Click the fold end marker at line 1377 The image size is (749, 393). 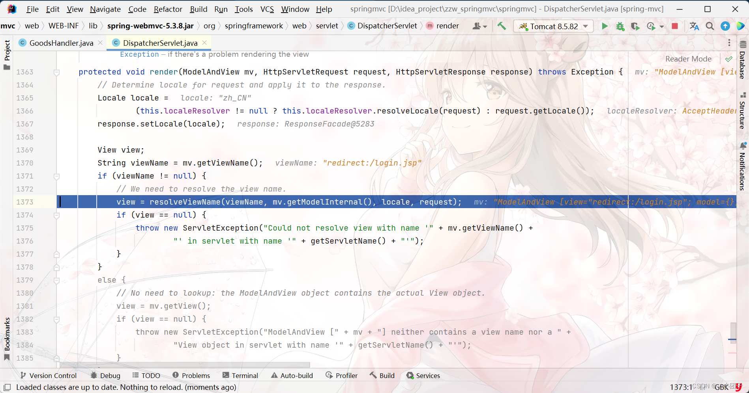(56, 254)
